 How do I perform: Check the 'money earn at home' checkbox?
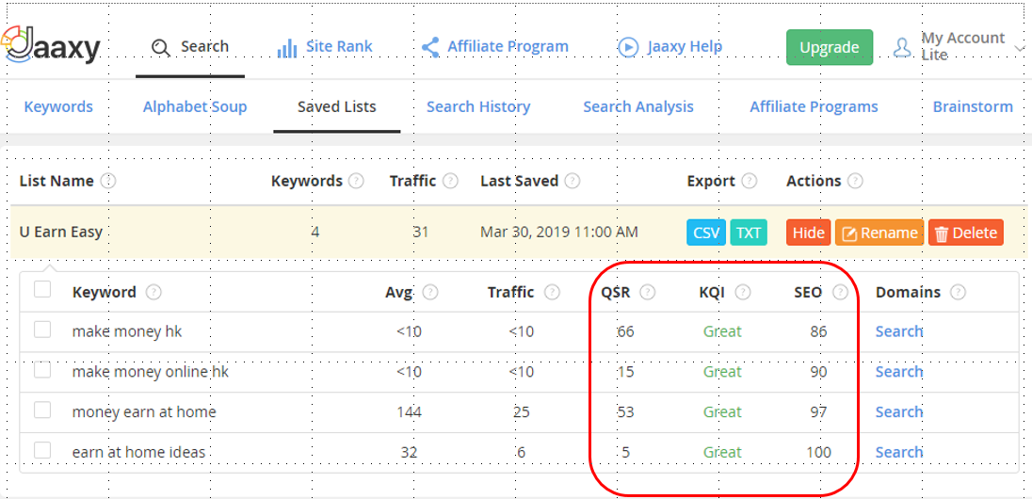point(42,410)
